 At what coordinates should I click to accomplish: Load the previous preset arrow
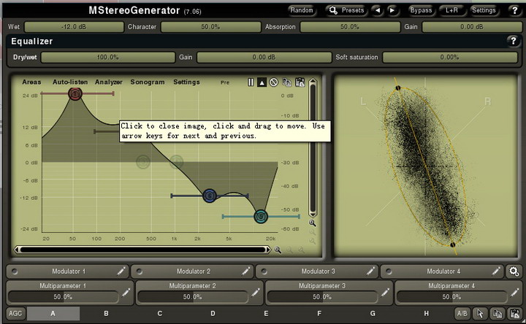coord(378,10)
